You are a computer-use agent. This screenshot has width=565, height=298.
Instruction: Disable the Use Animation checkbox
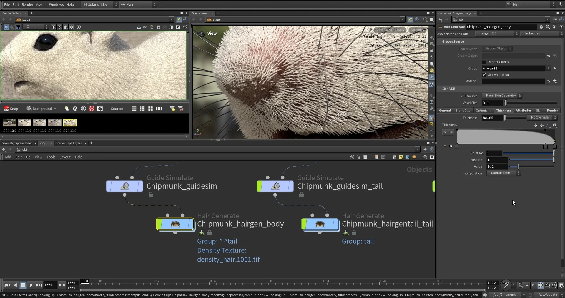click(484, 75)
